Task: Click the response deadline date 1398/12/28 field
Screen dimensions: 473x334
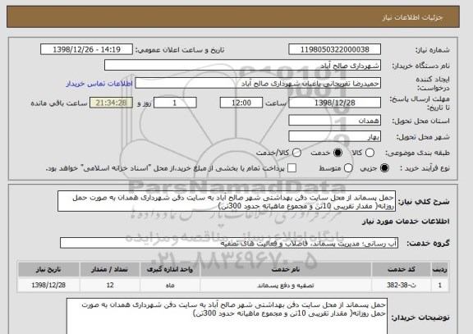Action: 334,103
